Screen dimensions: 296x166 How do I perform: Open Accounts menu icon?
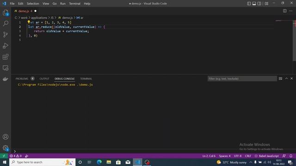tap(6, 137)
